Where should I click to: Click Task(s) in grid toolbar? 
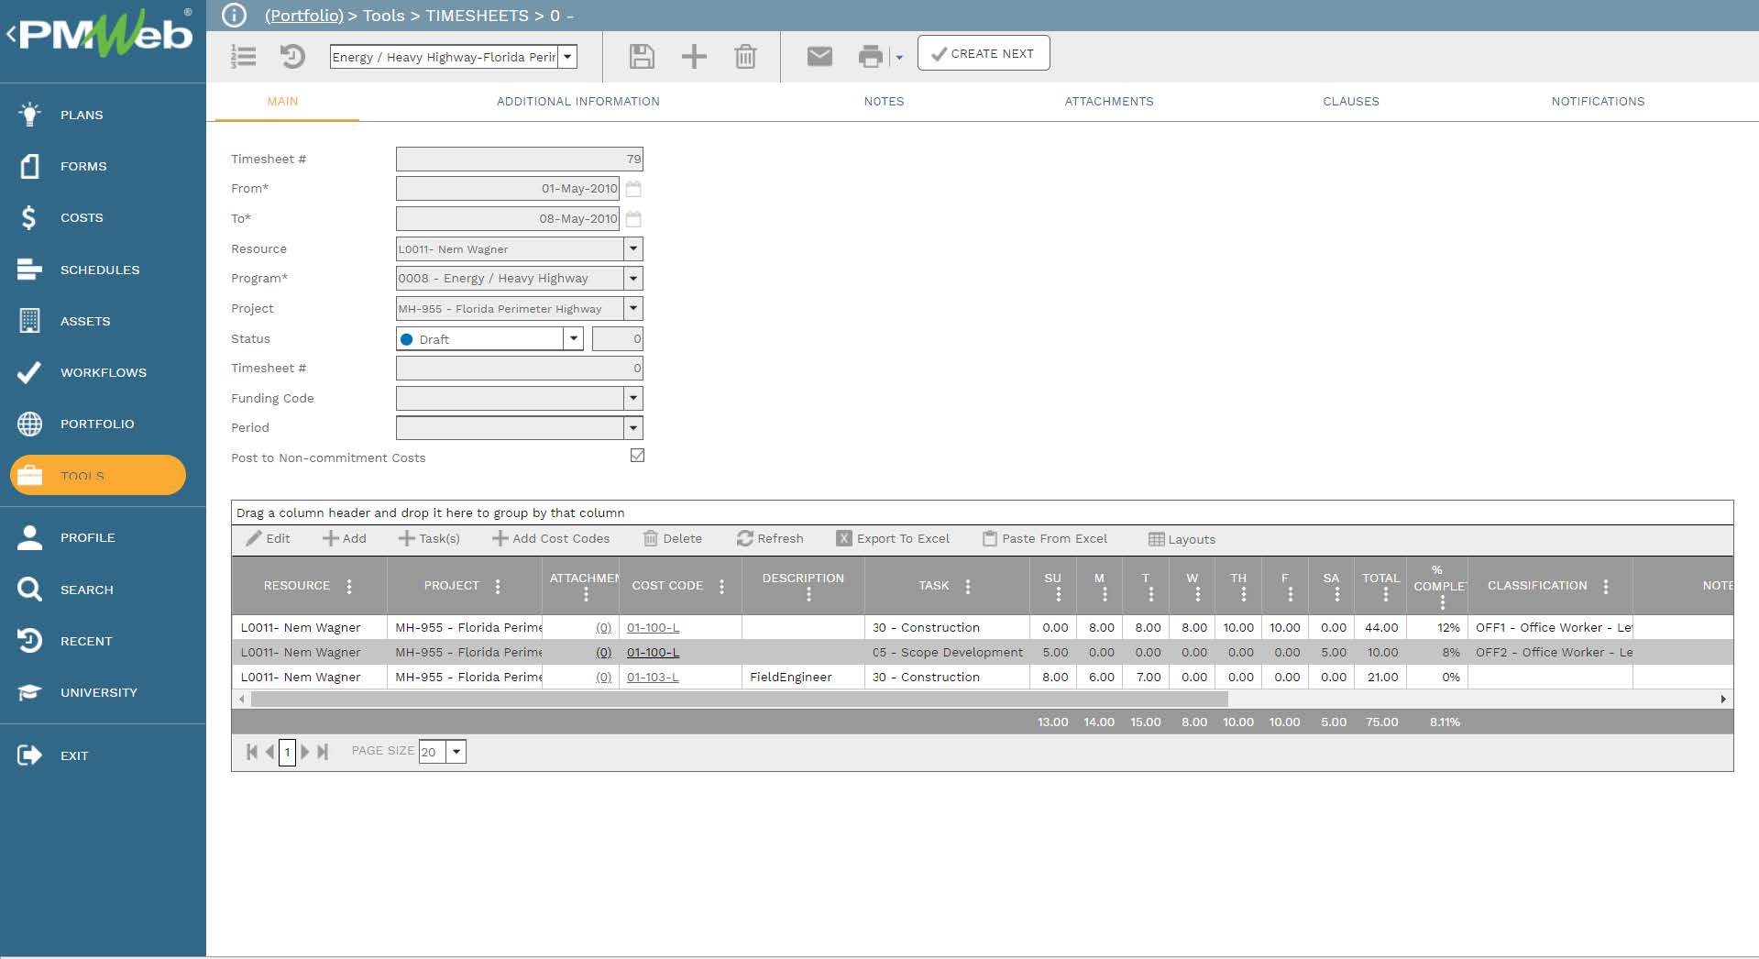[x=429, y=539]
